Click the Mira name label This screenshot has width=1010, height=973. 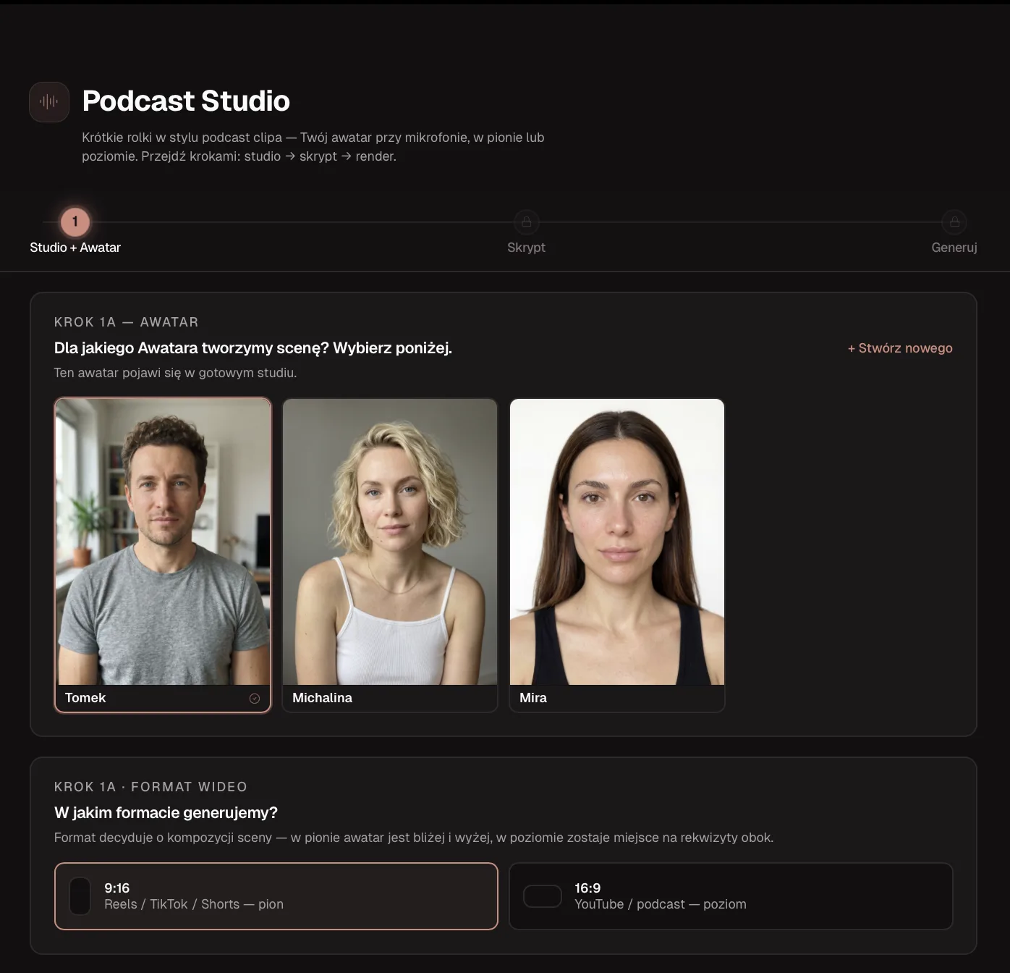click(533, 698)
